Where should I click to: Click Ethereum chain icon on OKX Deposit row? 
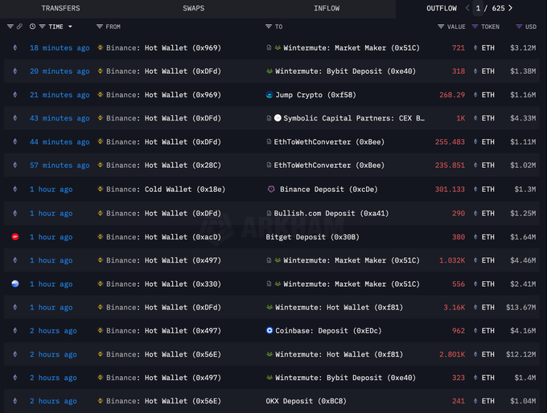pyautogui.click(x=15, y=401)
